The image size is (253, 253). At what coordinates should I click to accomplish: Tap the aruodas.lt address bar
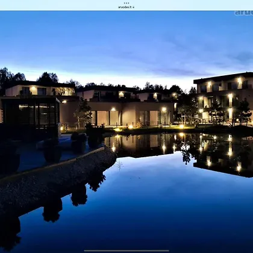pos(126,7)
